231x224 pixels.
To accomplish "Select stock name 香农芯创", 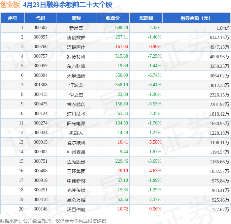I will (x=76, y=104).
